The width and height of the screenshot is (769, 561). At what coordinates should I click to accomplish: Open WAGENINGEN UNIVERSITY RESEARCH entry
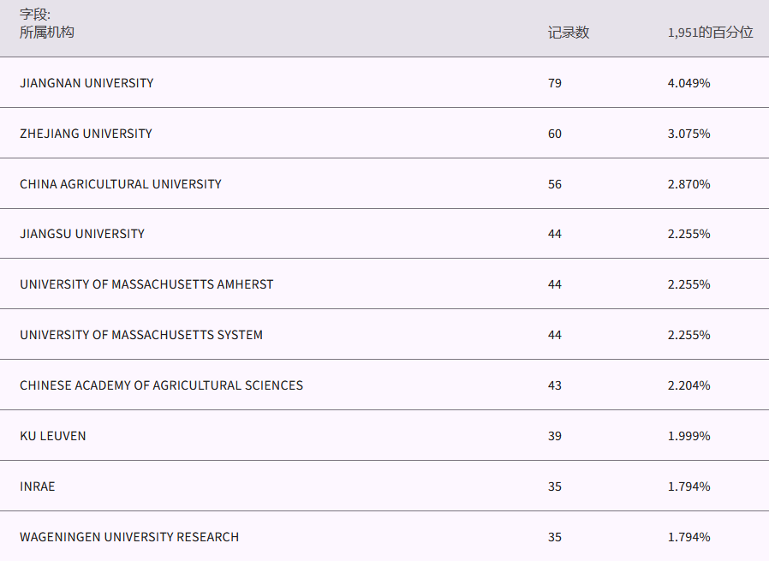[x=129, y=537]
